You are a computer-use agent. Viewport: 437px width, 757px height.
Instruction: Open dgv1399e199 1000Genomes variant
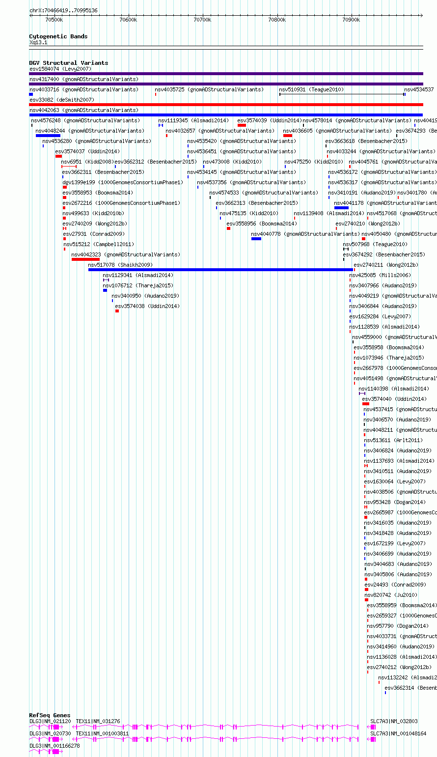[123, 182]
